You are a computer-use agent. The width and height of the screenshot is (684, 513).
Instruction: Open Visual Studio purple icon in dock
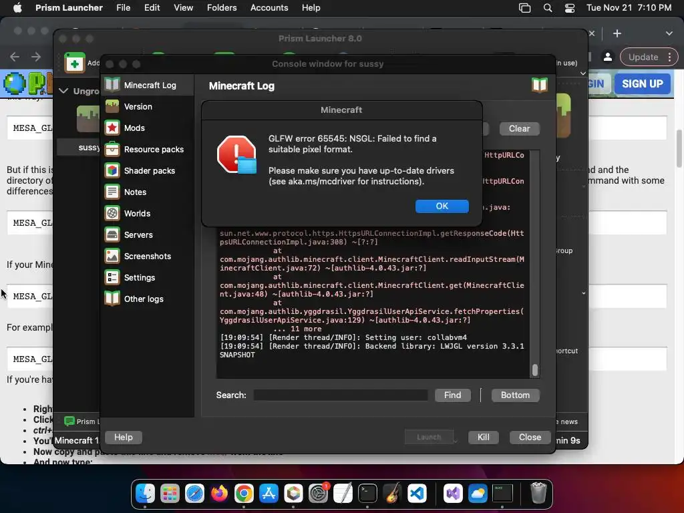click(x=453, y=494)
